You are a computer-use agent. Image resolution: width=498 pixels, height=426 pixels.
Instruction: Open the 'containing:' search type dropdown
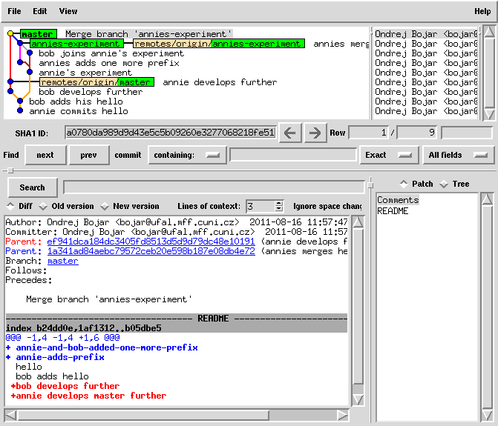(x=187, y=155)
